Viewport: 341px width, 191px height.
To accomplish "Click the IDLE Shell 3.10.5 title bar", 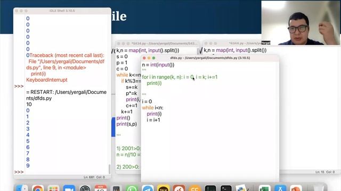I will pos(62,11).
